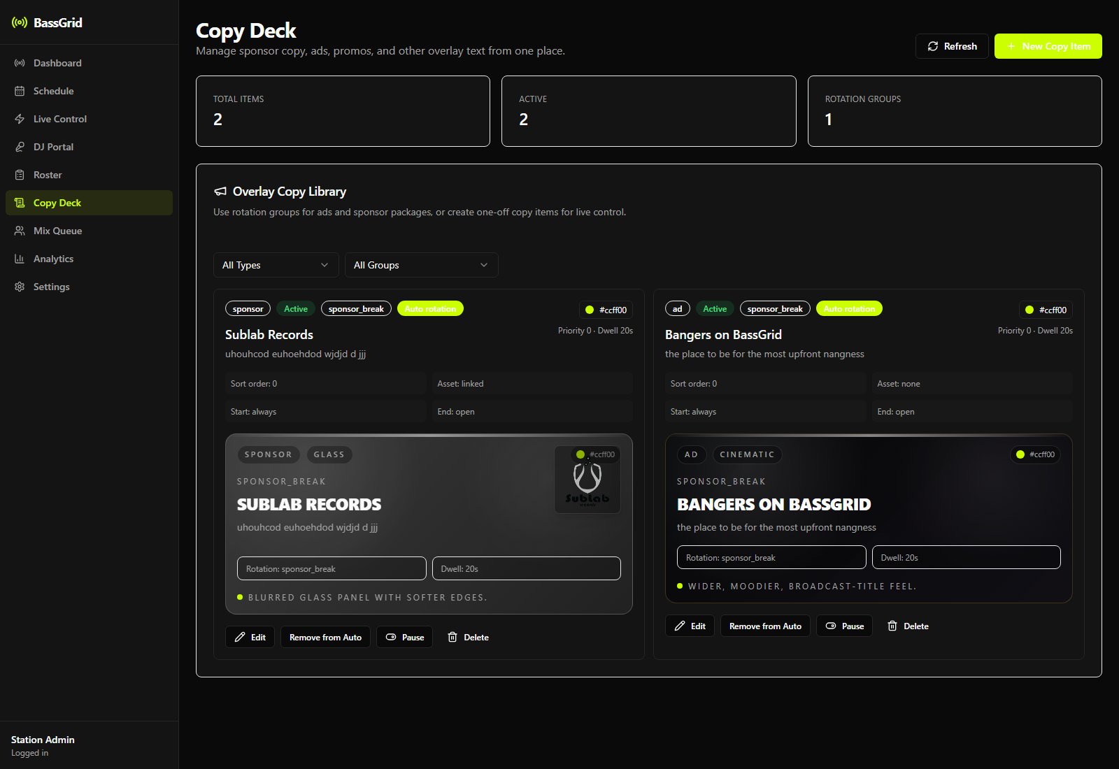Pause the Bangers on BassGrid item

pos(845,626)
